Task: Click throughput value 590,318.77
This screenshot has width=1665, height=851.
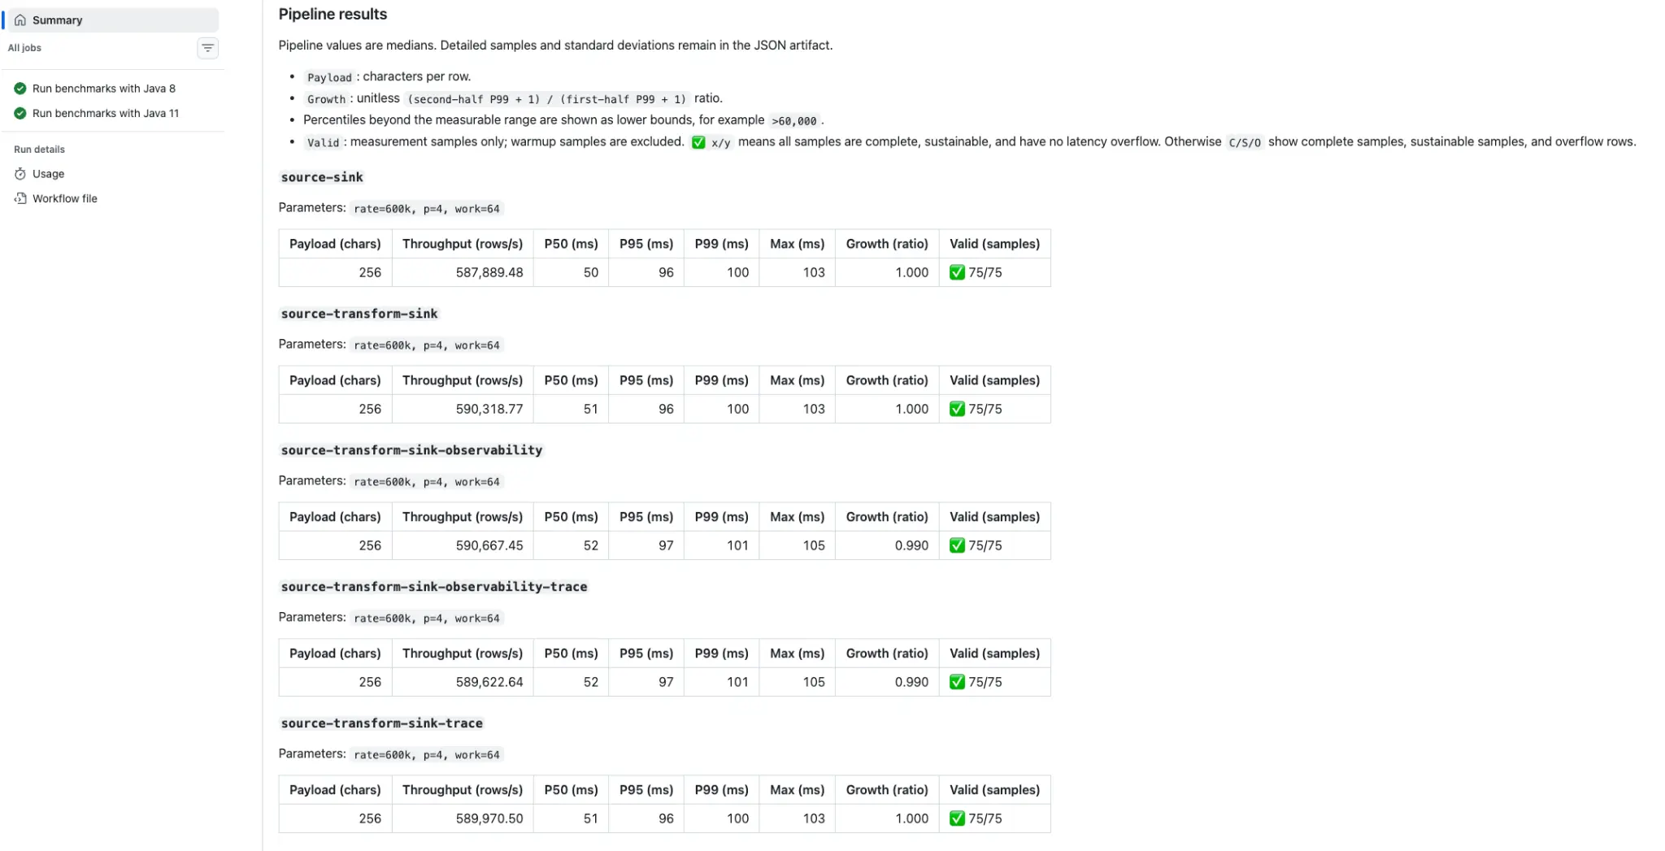Action: pos(489,409)
